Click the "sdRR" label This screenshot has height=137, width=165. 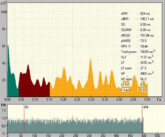click(125, 19)
